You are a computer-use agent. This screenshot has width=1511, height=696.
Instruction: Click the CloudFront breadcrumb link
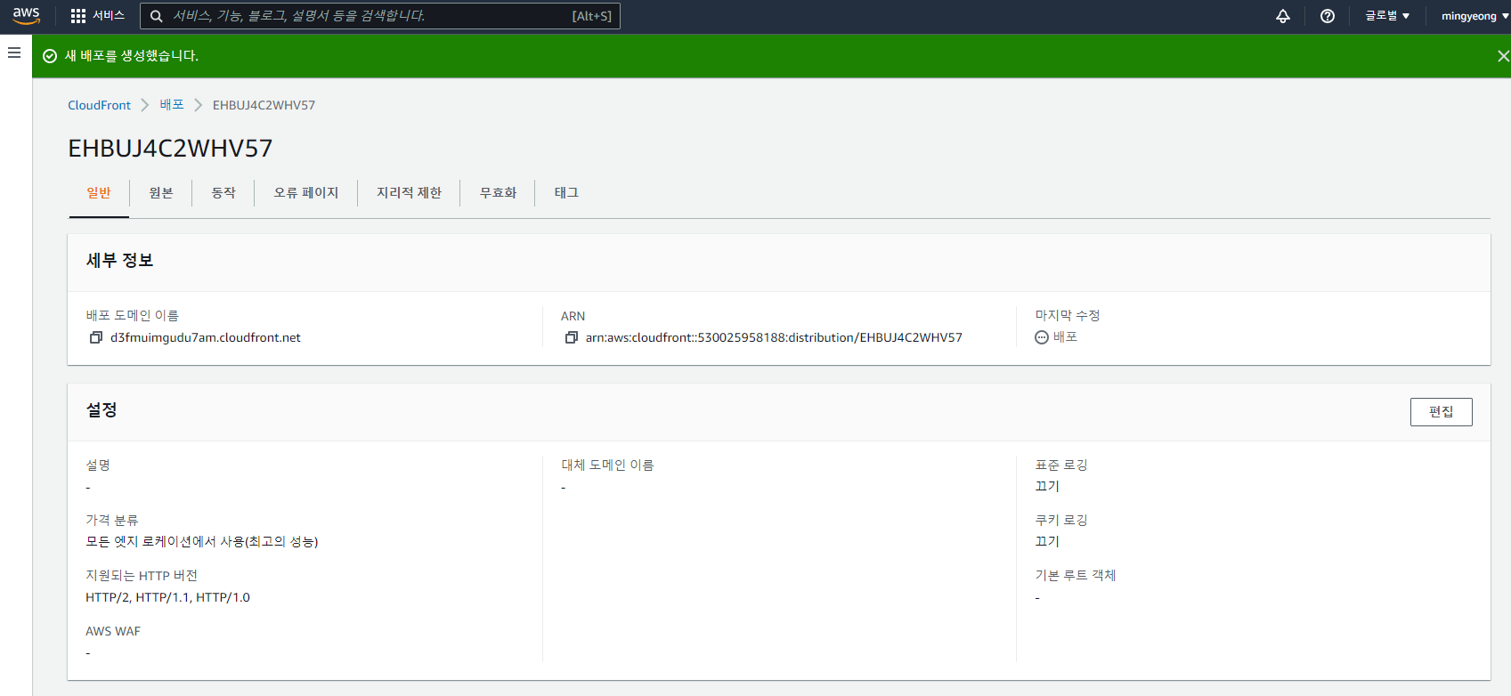pos(99,105)
